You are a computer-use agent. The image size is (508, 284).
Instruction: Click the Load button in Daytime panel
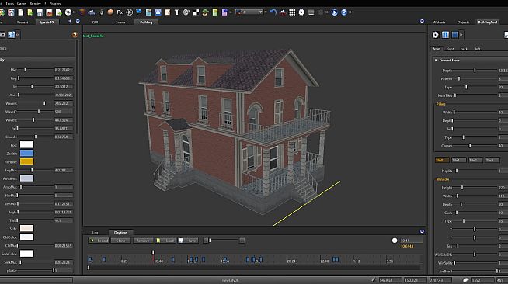coord(165,241)
